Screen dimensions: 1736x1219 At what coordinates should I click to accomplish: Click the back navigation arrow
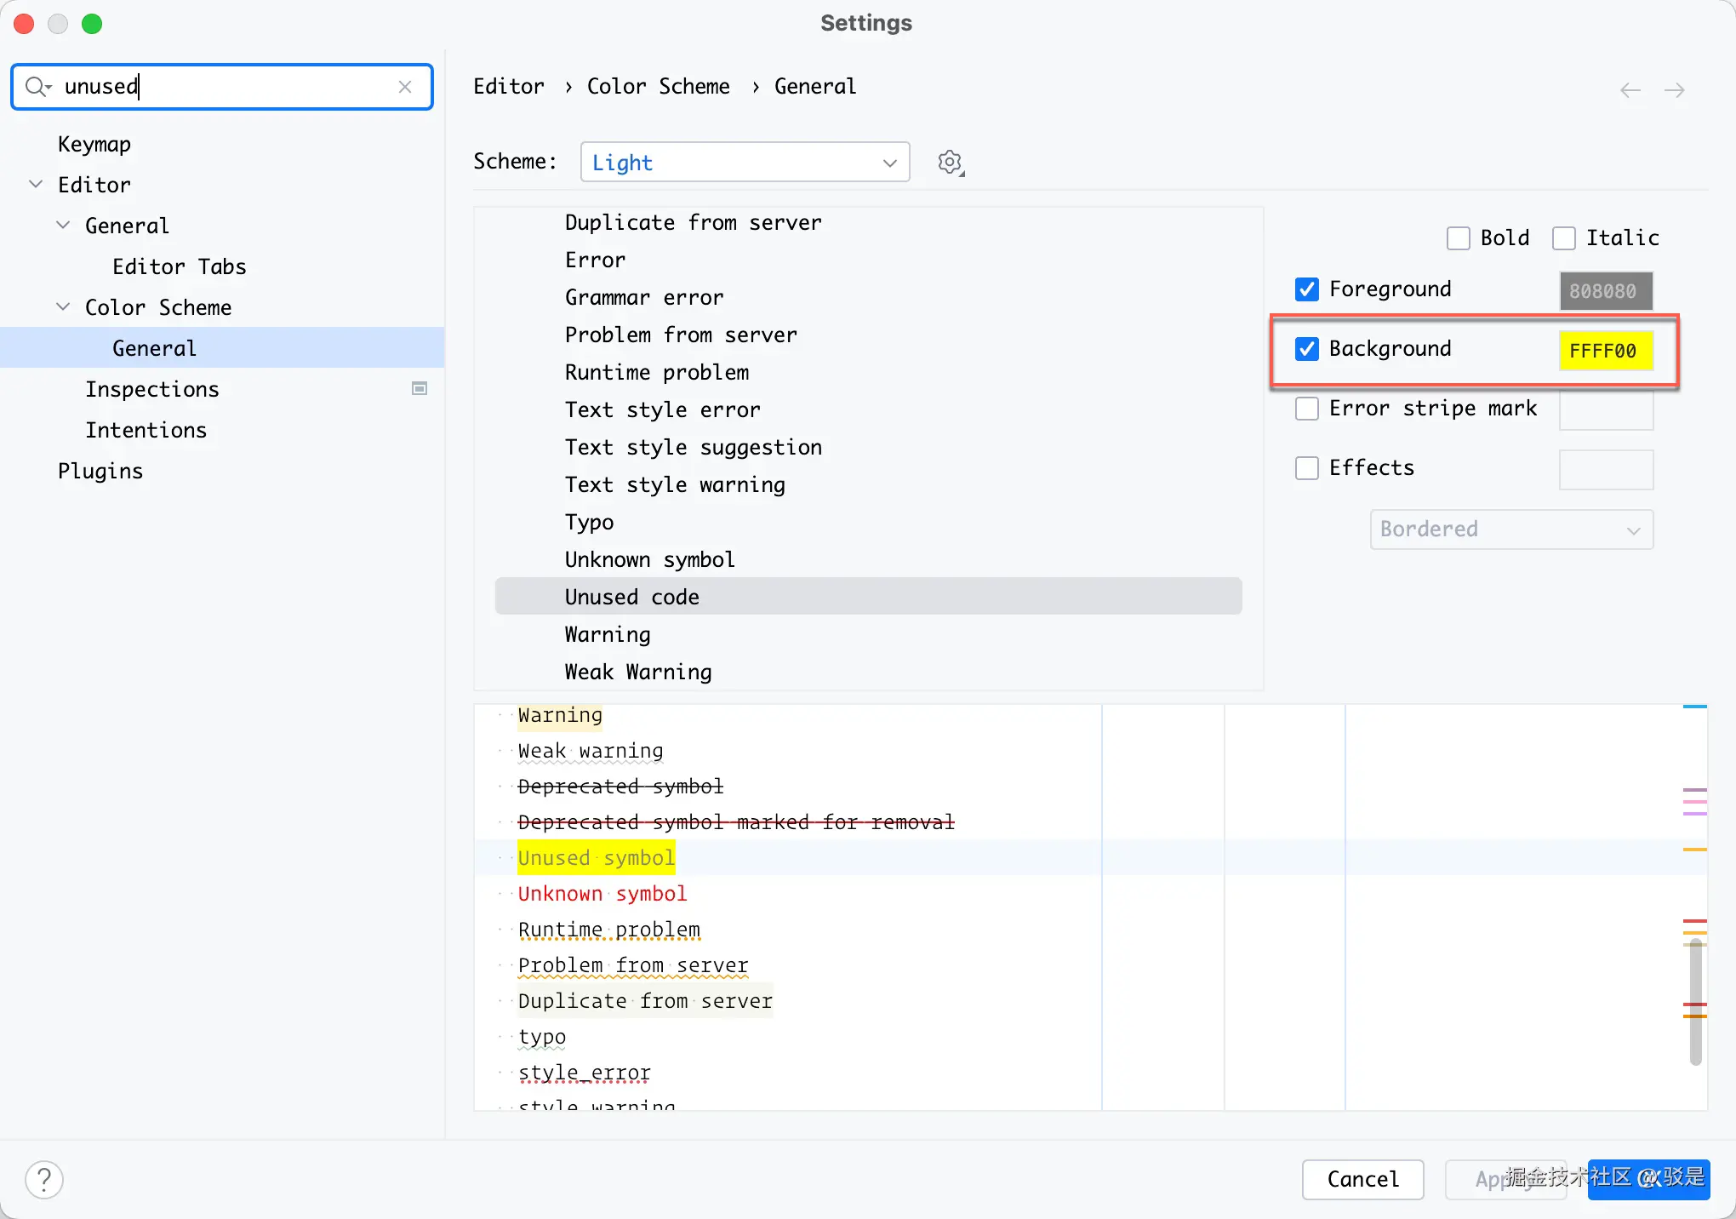point(1630,90)
